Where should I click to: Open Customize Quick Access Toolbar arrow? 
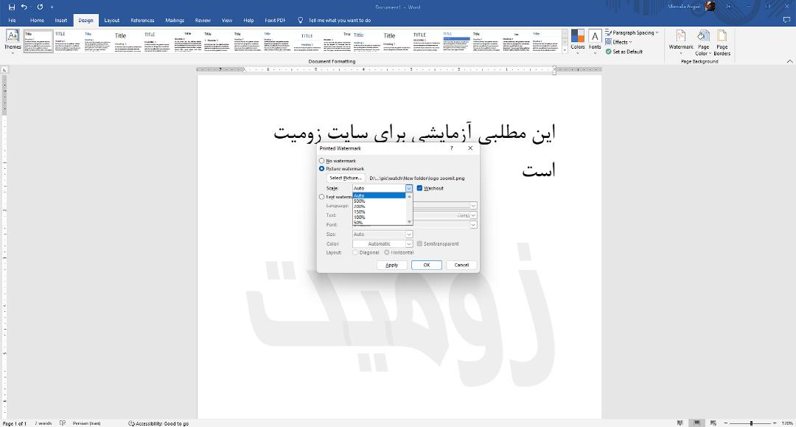[52, 7]
